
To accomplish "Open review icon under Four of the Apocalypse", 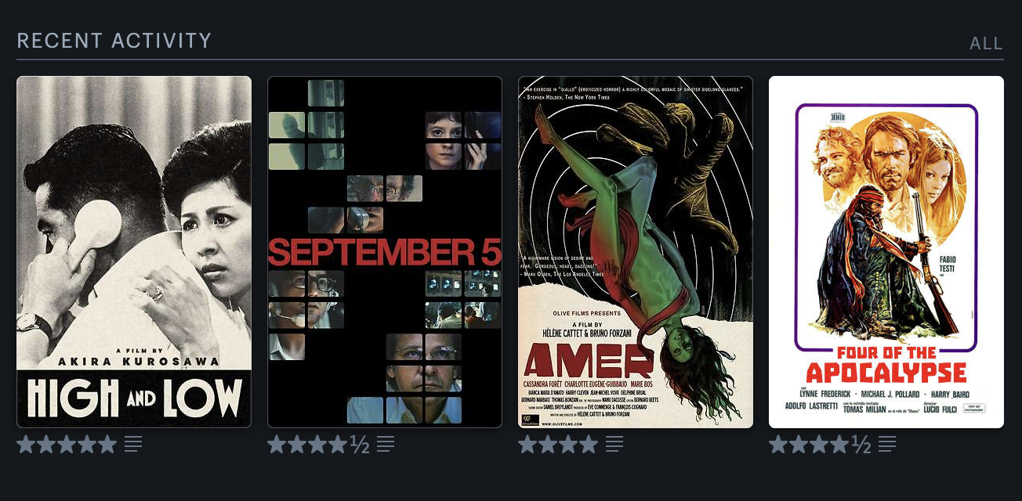I will click(886, 445).
